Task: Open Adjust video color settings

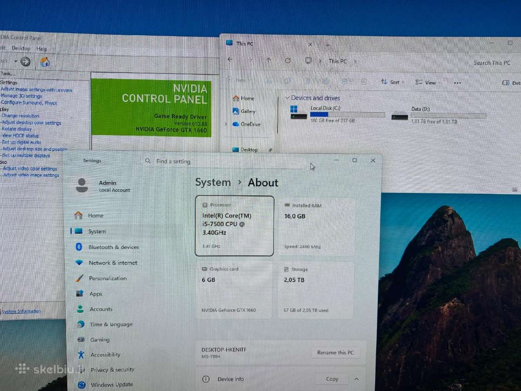Action: 30,169
